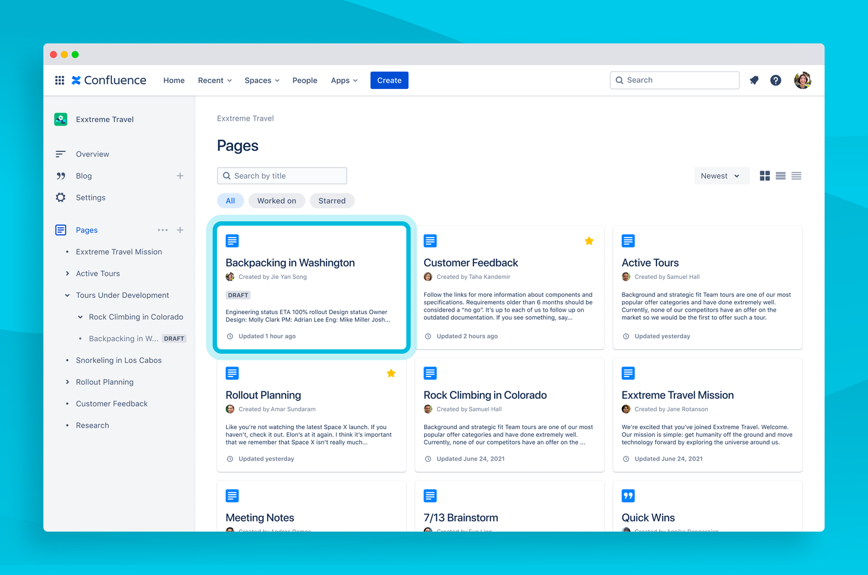868x575 pixels.
Task: Go to Home in the top navigation
Action: (x=174, y=80)
